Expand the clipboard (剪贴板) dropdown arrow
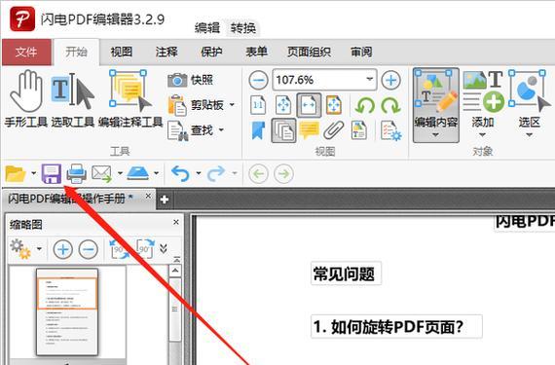555x365 pixels. coord(232,105)
